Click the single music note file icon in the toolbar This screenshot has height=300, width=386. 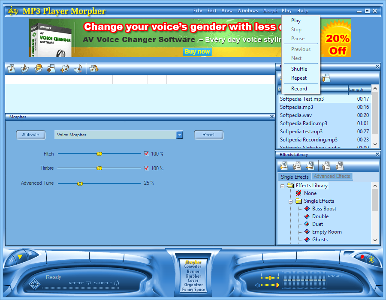tap(11, 69)
